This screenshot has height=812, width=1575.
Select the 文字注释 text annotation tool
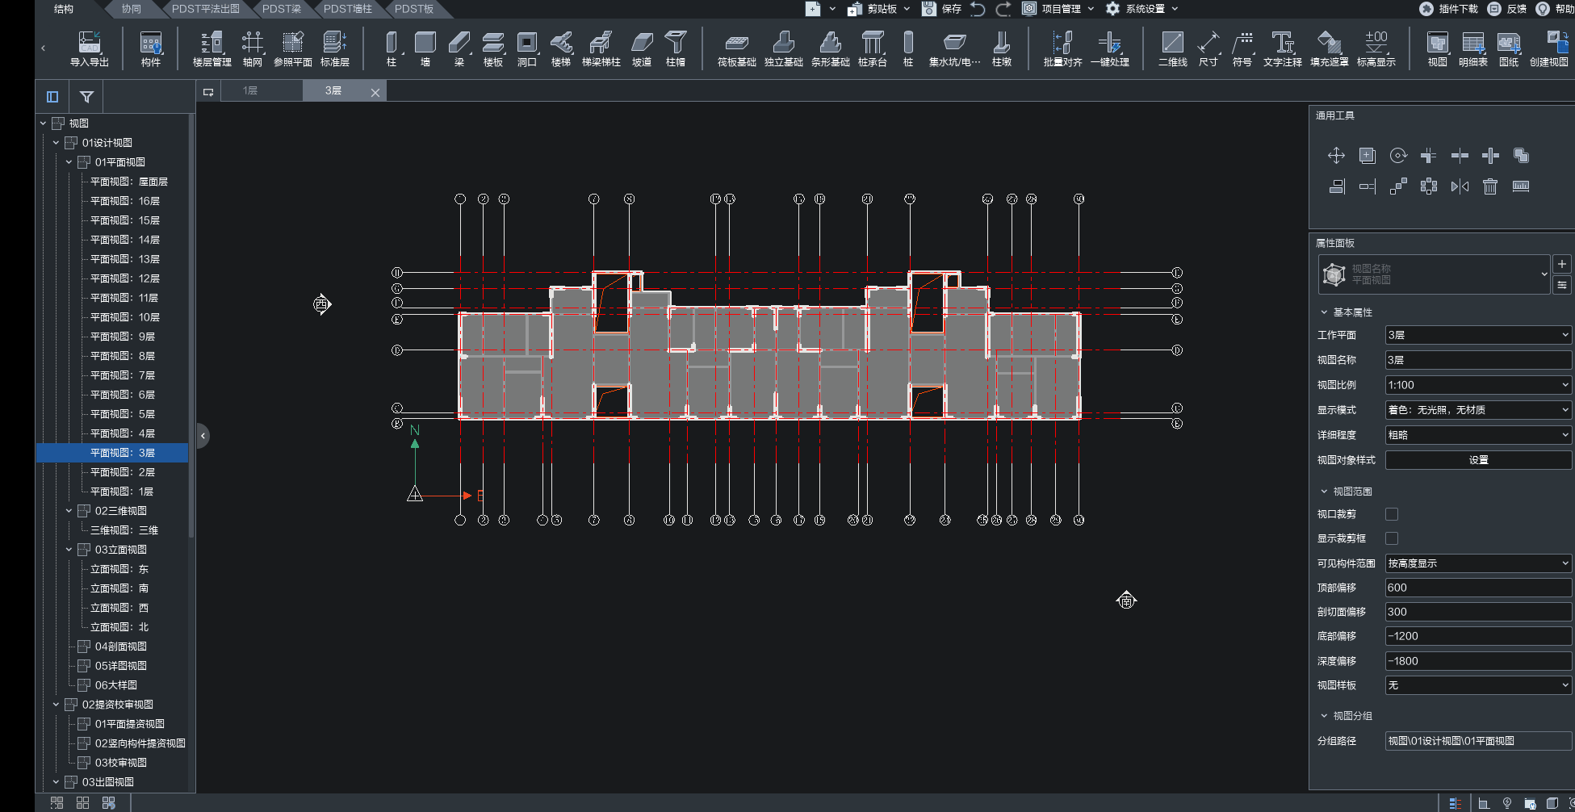pos(1283,48)
